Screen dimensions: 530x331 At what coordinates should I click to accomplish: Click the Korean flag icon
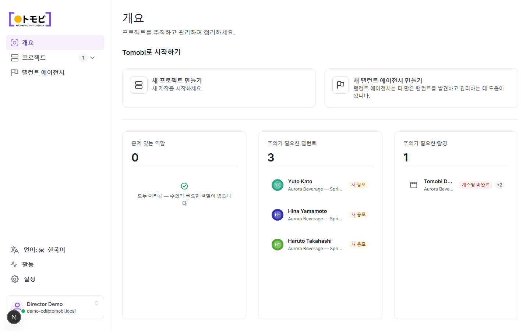point(42,250)
